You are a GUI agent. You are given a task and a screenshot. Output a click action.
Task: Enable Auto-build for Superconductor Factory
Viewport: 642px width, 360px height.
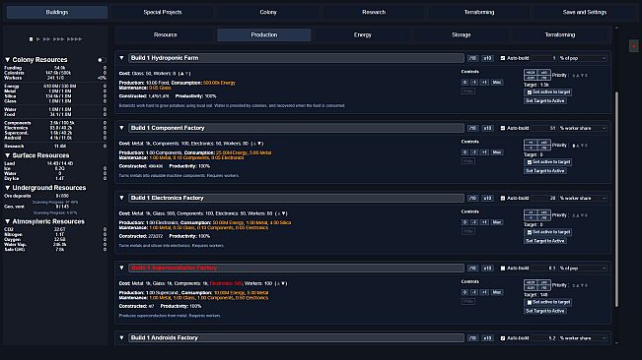coord(503,269)
